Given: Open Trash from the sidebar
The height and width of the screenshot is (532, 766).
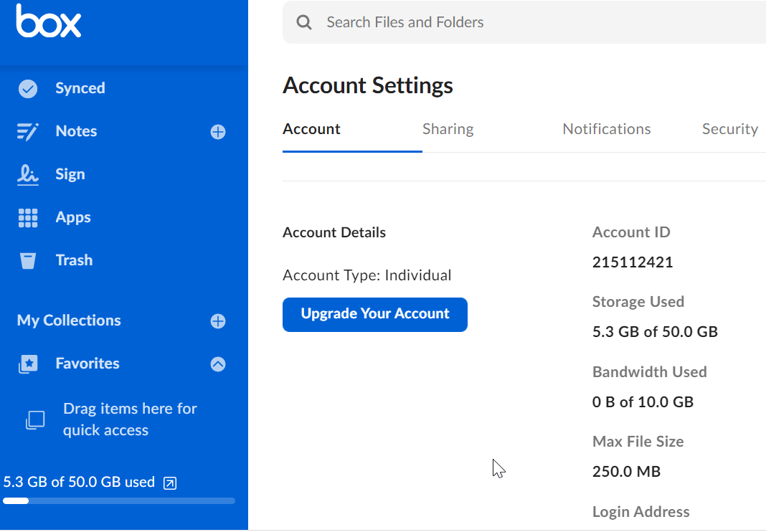Looking at the screenshot, I should pyautogui.click(x=75, y=260).
